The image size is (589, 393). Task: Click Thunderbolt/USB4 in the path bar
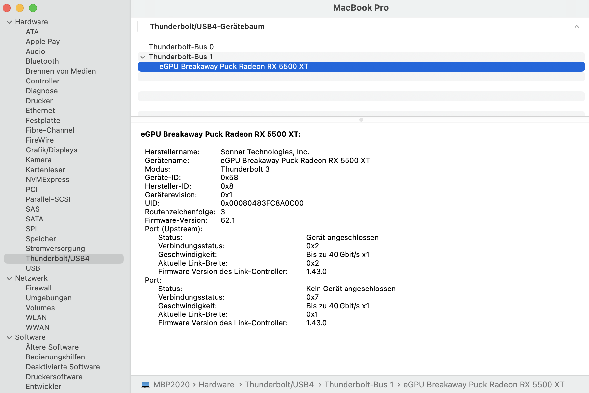pyautogui.click(x=279, y=385)
